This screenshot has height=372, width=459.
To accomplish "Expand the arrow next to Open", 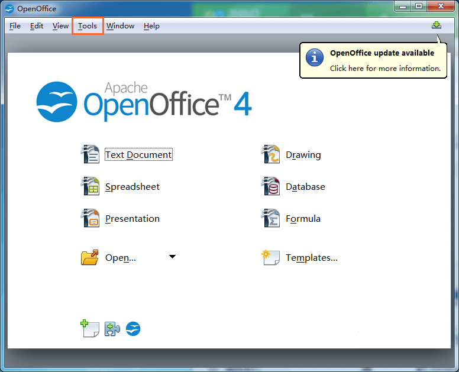I will click(x=172, y=257).
